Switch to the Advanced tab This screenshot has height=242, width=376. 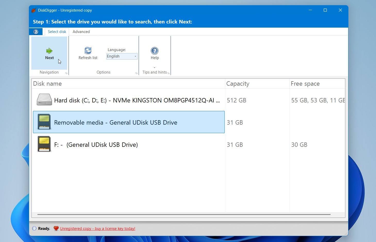click(81, 31)
